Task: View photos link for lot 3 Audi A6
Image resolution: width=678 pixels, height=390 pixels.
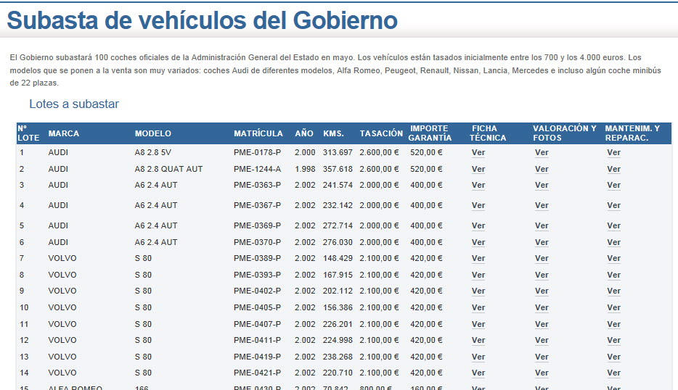Action: (x=542, y=186)
